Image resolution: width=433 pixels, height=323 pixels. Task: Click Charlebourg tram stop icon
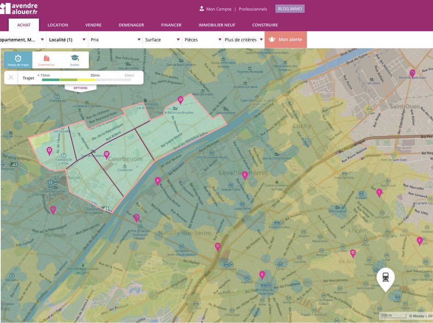click(x=57, y=96)
